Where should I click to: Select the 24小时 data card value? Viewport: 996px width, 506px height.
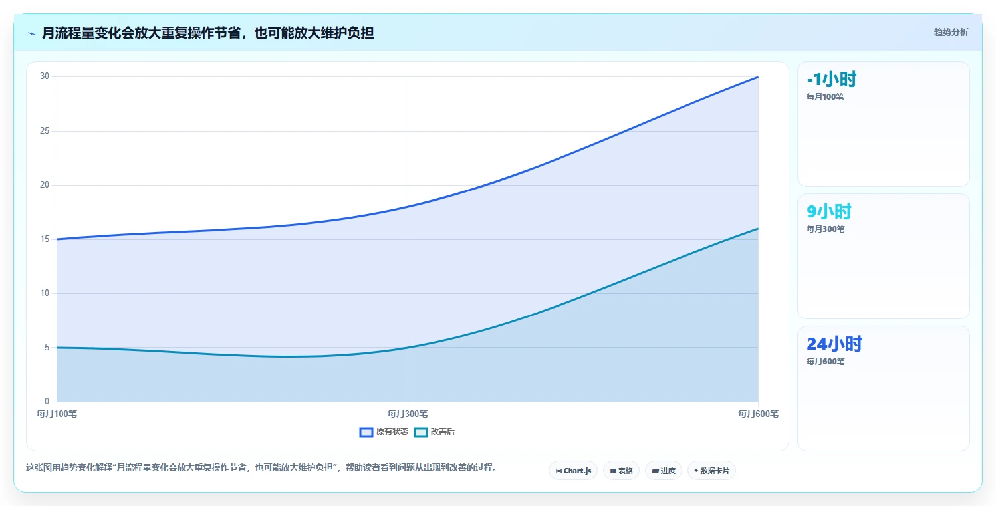click(x=834, y=344)
